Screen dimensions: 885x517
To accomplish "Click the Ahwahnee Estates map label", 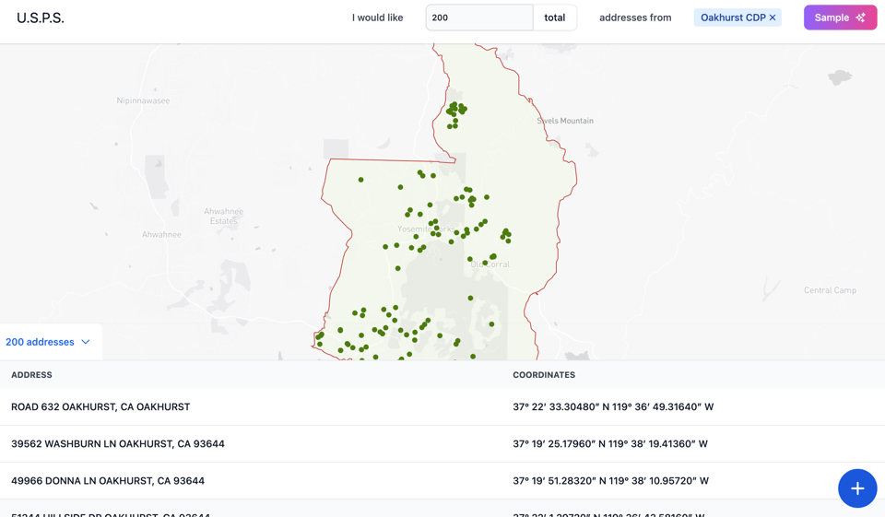I will (223, 216).
